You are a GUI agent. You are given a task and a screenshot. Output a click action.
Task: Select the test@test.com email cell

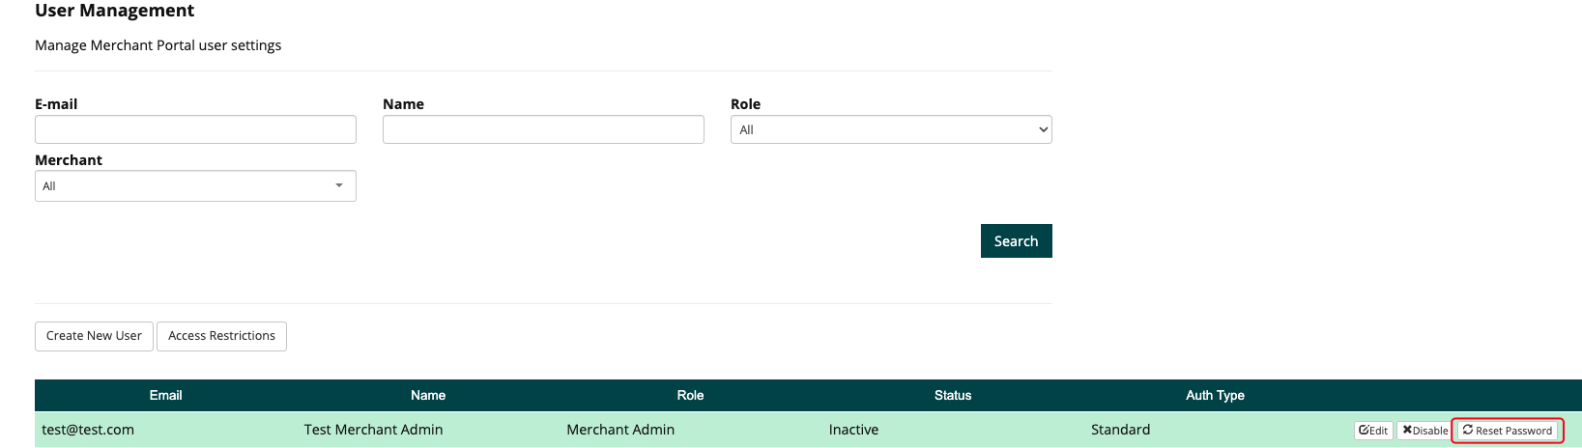(x=88, y=430)
